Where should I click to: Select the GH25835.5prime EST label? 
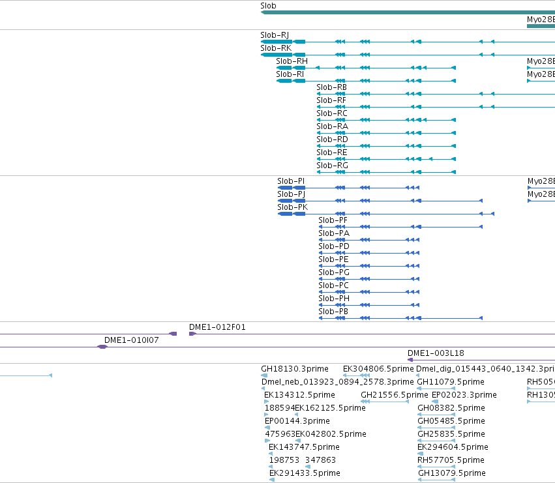451,434
